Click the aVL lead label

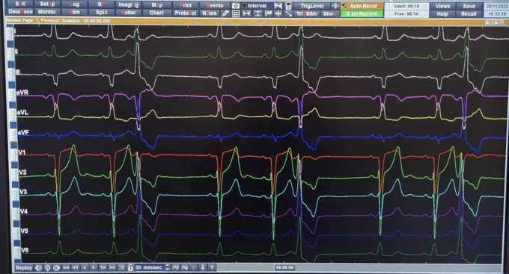(x=22, y=113)
